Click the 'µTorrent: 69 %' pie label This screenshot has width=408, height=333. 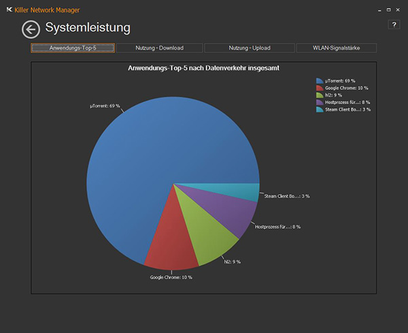tap(105, 106)
